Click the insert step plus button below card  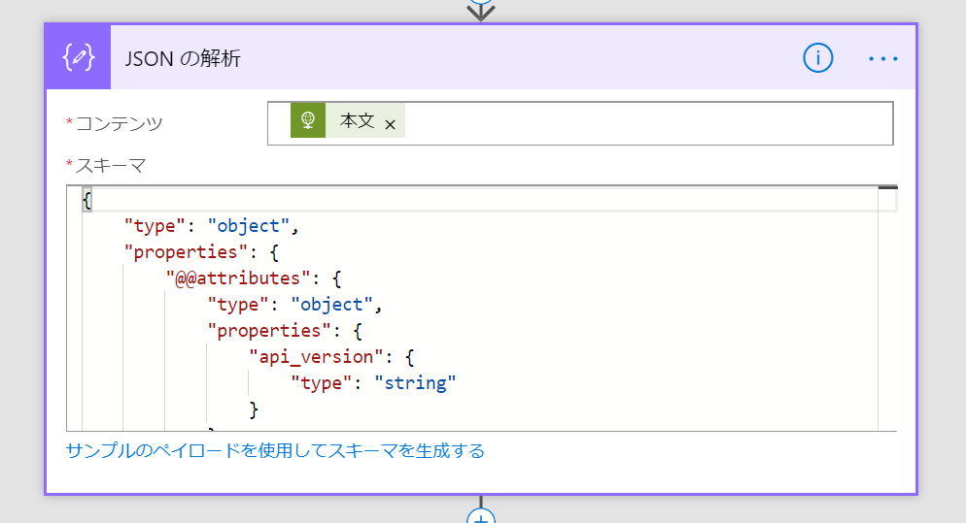point(480,519)
